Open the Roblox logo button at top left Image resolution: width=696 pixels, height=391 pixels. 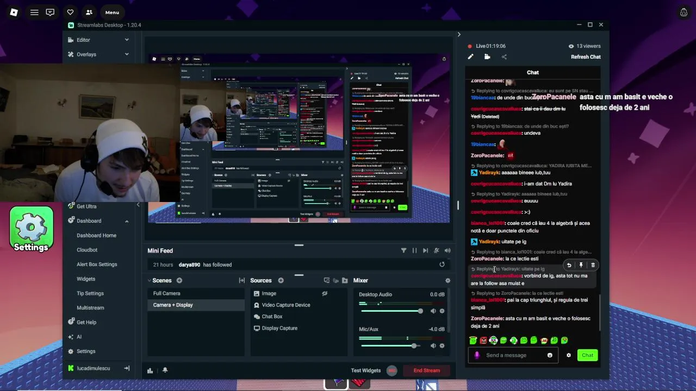point(14,12)
